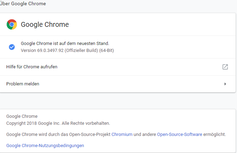This screenshot has width=237, height=153.
Task: Expand Problem melden with the arrow
Action: click(x=225, y=84)
